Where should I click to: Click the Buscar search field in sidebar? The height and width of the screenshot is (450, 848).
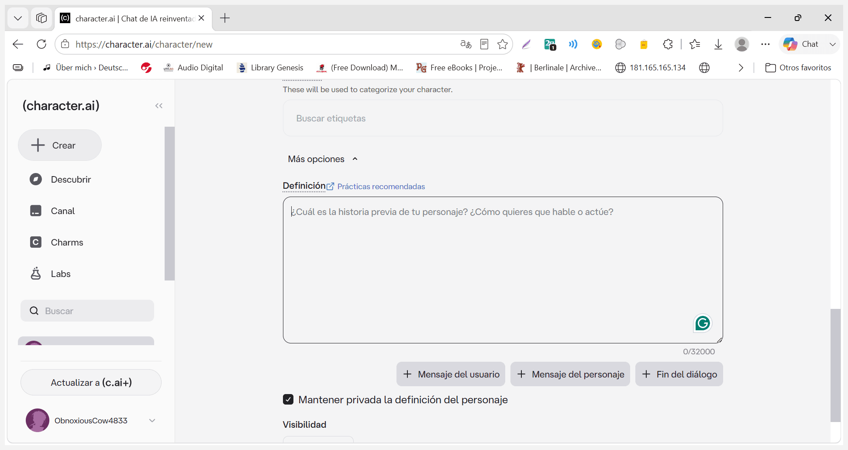click(x=87, y=311)
